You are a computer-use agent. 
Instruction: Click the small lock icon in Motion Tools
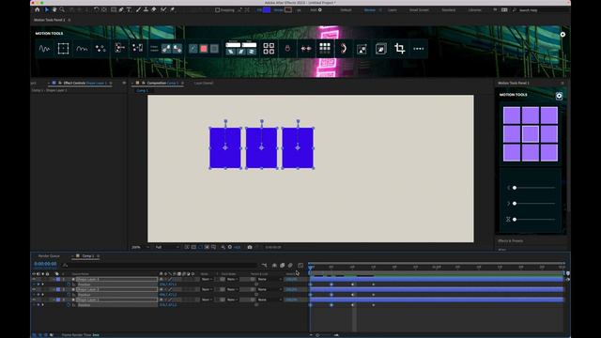(287, 49)
